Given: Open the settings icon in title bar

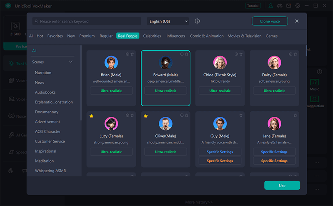Looking at the screenshot, I should (298, 6).
